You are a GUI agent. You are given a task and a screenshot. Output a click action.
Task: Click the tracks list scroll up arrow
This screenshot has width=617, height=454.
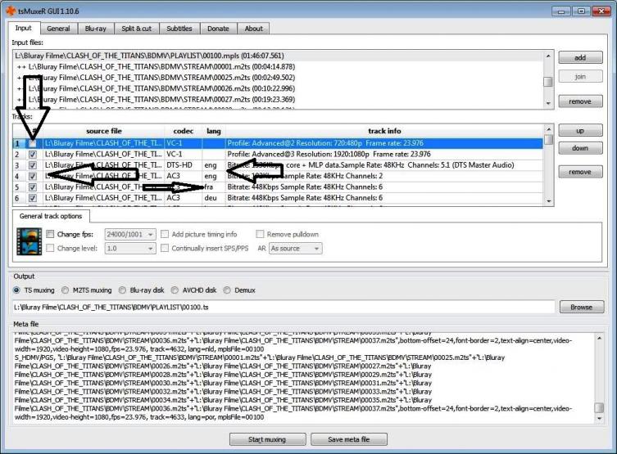click(548, 129)
